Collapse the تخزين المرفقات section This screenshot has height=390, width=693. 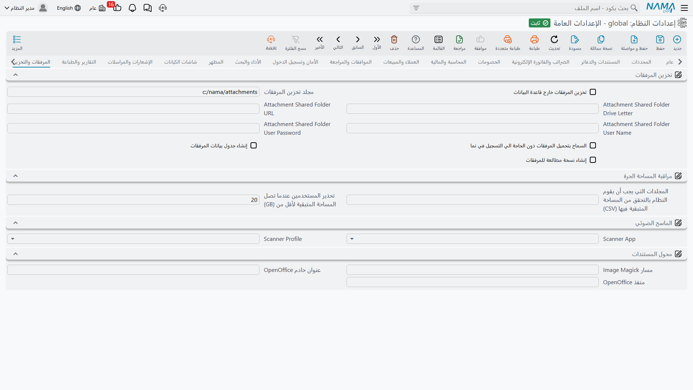click(x=16, y=75)
